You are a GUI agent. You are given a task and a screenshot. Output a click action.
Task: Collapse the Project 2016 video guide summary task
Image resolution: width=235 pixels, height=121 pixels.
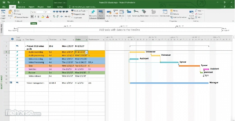[x=25, y=46]
